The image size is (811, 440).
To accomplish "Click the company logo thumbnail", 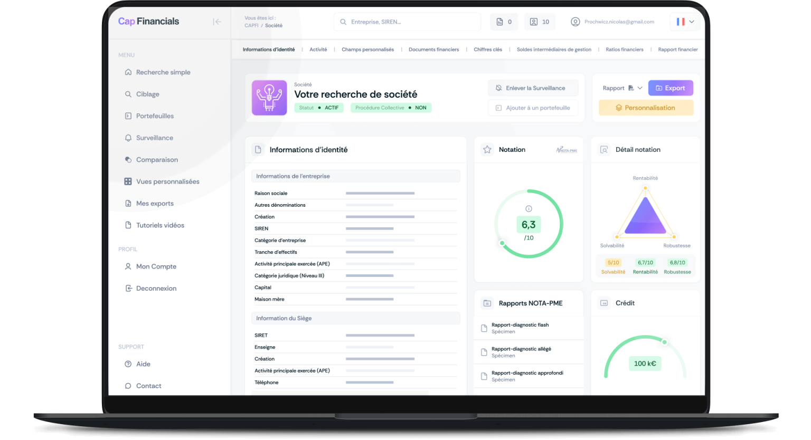I will (x=269, y=98).
